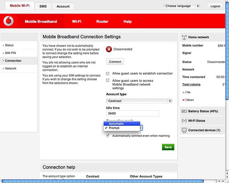Screen dimensions: 229x183
Task: Click the vertical scrollbar thumb
Action: 227,51
